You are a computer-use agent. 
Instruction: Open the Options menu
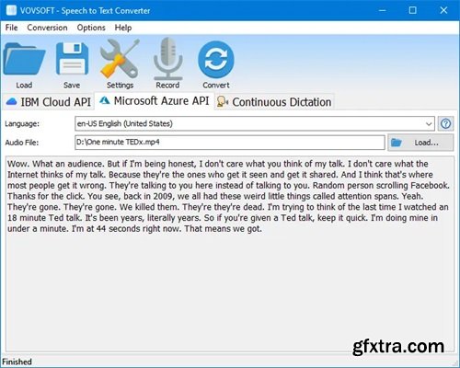click(91, 28)
